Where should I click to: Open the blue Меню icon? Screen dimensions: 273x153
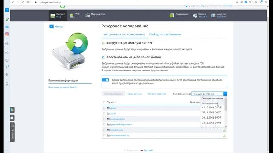[52, 26]
